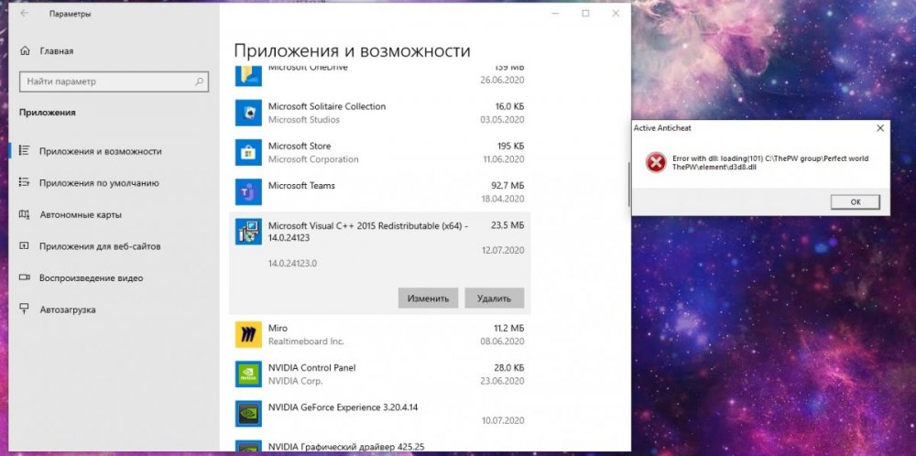Click the Microsoft Teams app icon
This screenshot has width=916, height=456.
click(248, 192)
